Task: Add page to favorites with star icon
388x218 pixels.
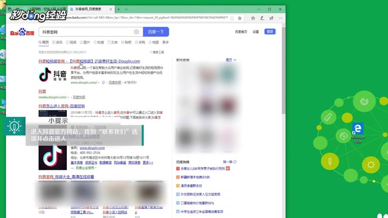Action: coord(240,18)
